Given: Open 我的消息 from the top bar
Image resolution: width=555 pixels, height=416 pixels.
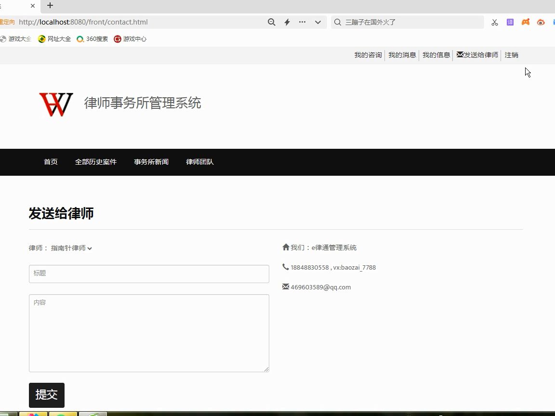Looking at the screenshot, I should (x=402, y=55).
